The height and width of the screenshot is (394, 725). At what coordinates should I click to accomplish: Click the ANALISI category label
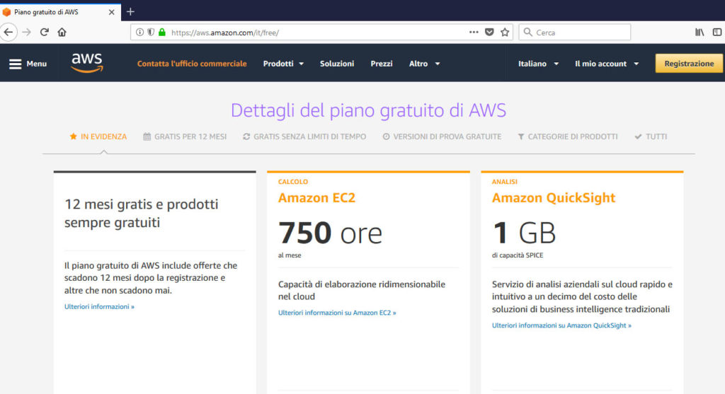[x=504, y=182]
